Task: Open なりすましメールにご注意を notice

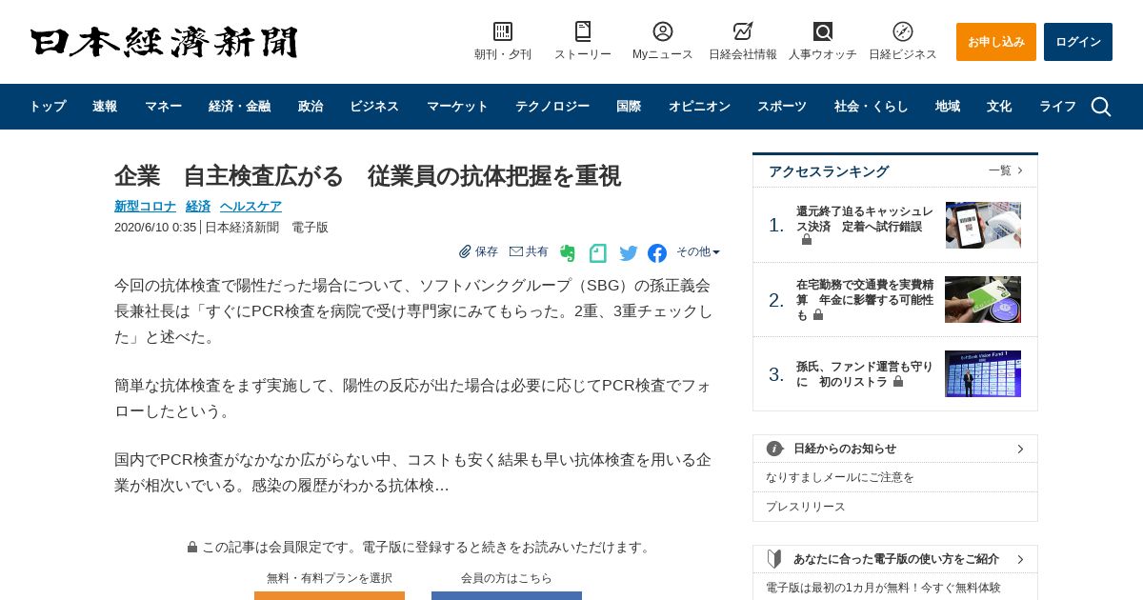Action: (840, 477)
